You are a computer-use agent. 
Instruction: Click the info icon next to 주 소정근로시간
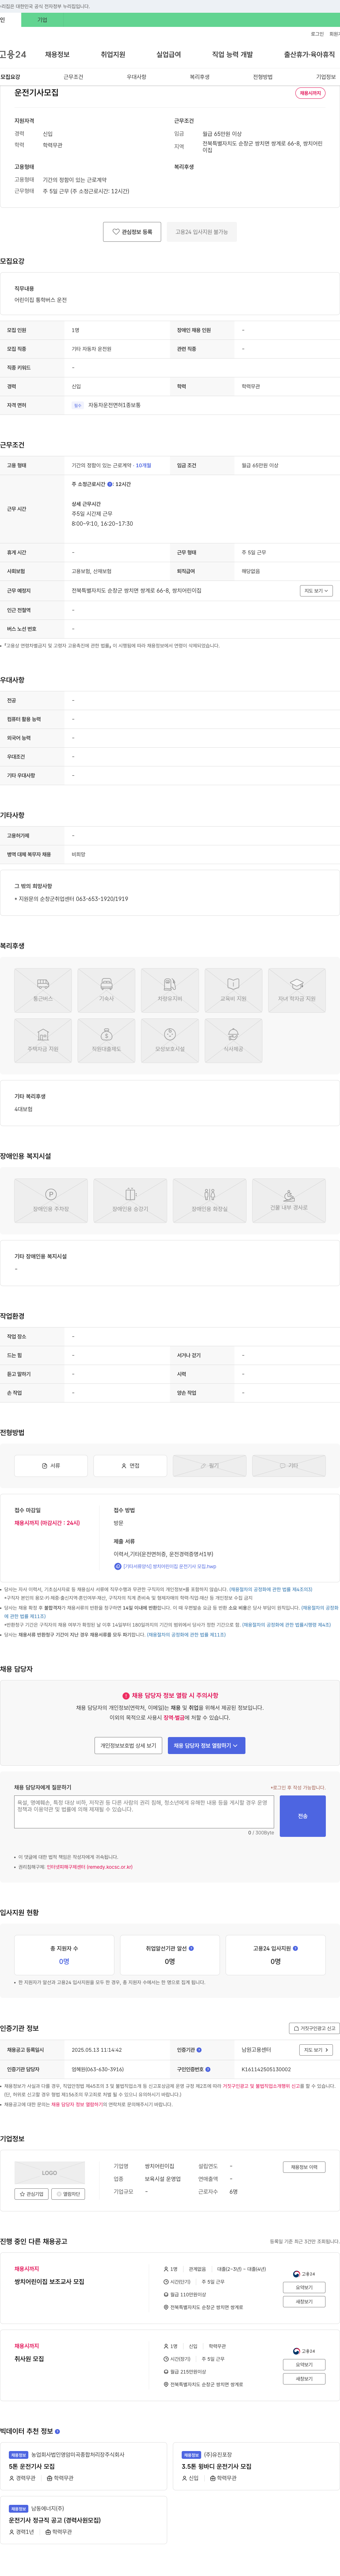110,484
